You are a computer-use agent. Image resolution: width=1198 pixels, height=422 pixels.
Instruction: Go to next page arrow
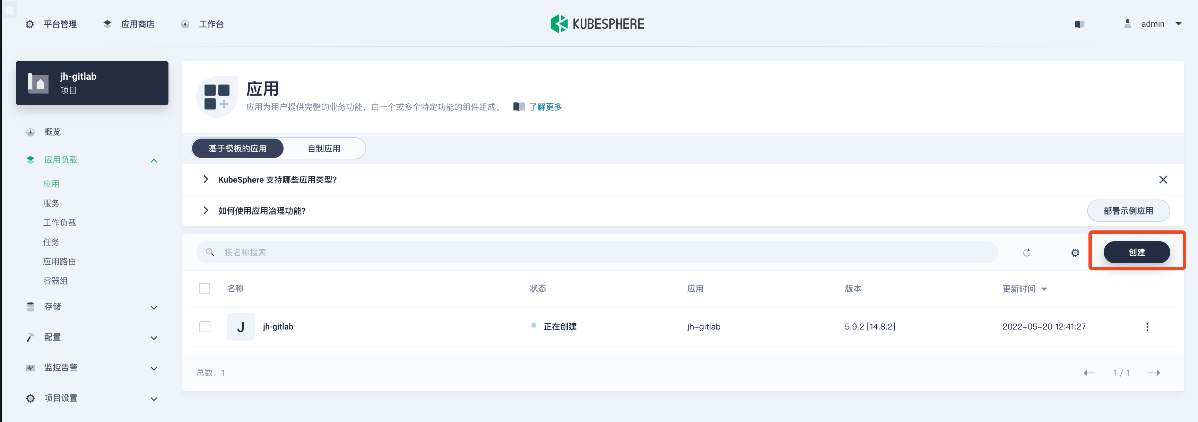pyautogui.click(x=1154, y=373)
